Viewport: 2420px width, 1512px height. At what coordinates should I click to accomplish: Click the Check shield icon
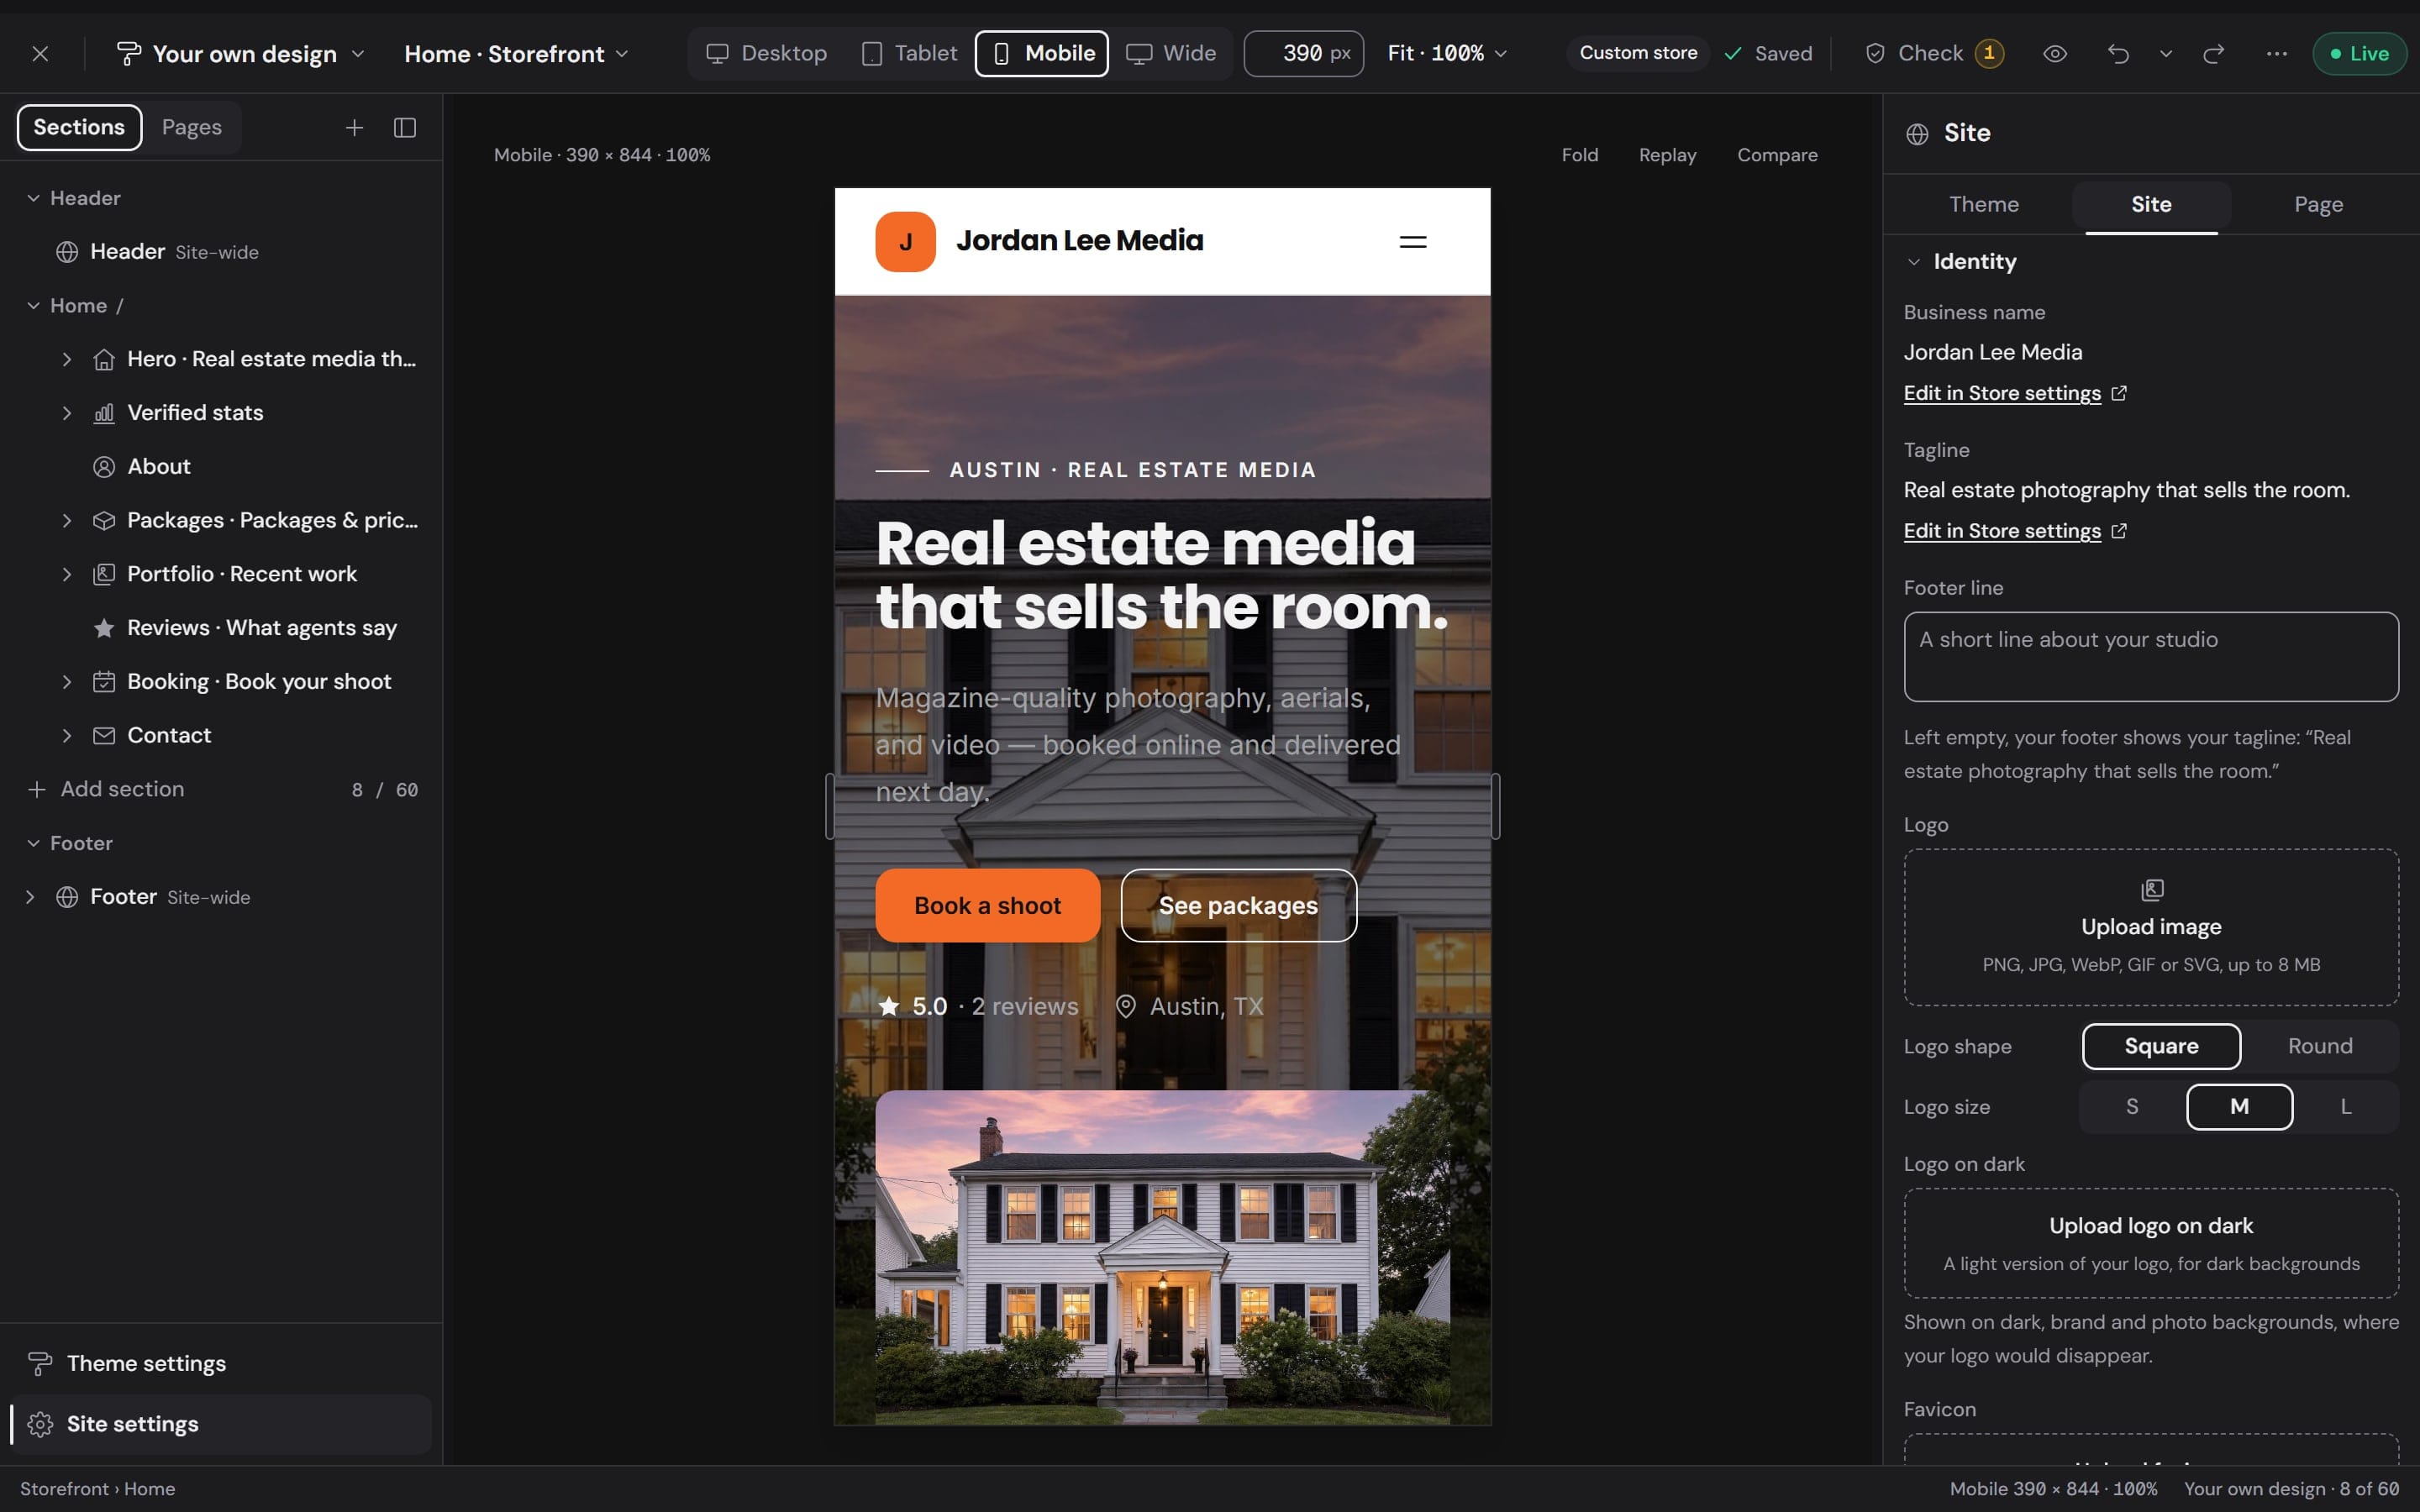pyautogui.click(x=1875, y=54)
